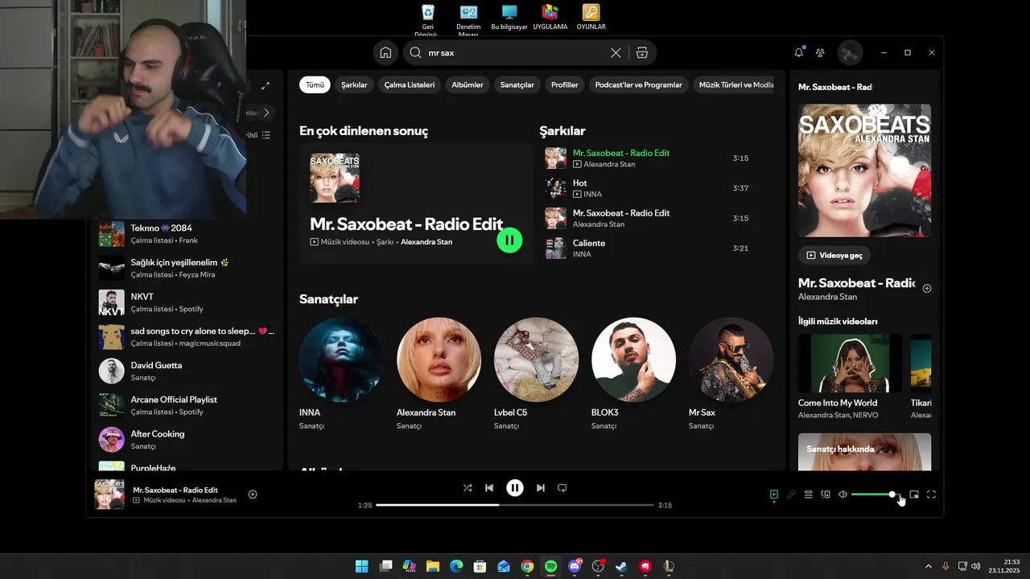Open Lvbel C5 artist card

(x=536, y=375)
